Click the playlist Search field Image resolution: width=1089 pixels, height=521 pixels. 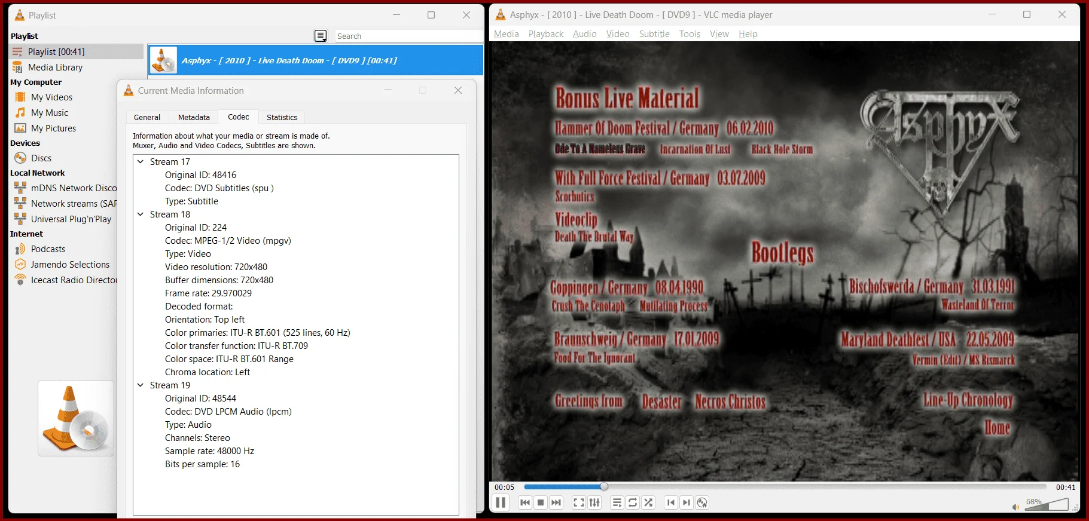click(x=409, y=36)
